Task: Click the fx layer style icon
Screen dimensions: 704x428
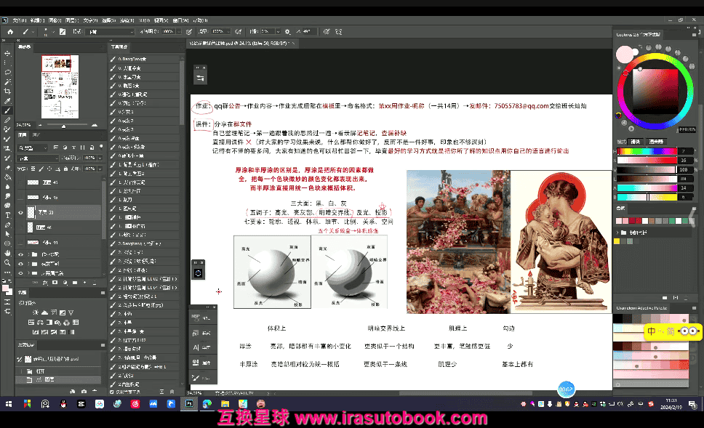Action: [45, 283]
